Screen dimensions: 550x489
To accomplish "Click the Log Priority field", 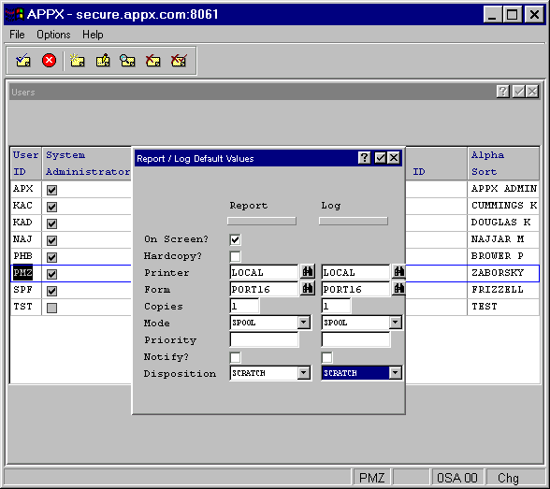I will 355,339.
